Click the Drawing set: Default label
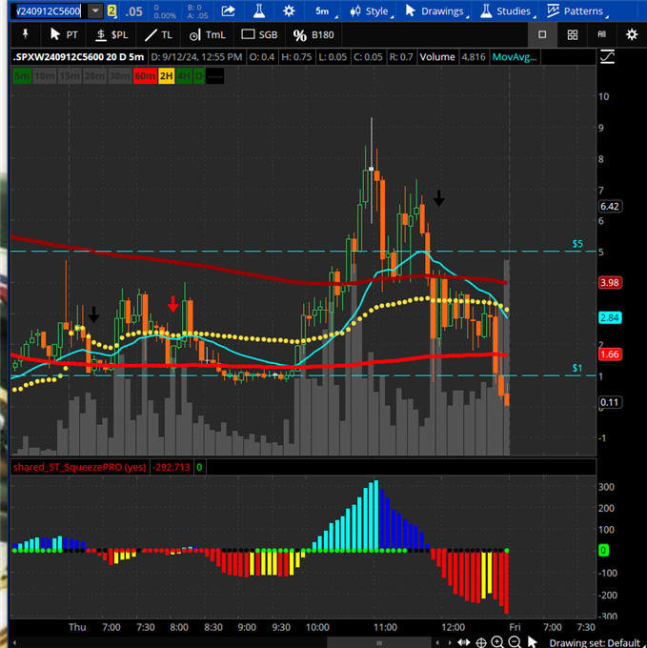 click(595, 642)
